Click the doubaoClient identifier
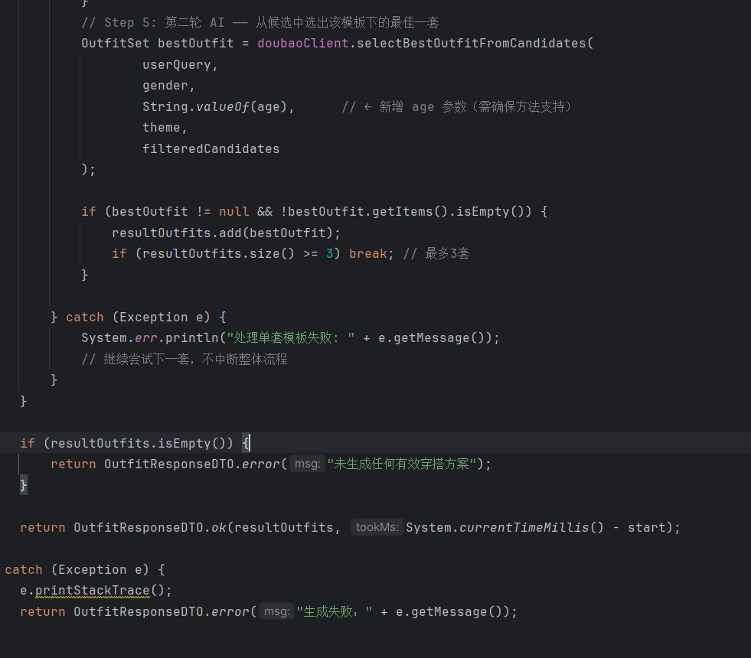The height and width of the screenshot is (658, 751). (x=302, y=44)
